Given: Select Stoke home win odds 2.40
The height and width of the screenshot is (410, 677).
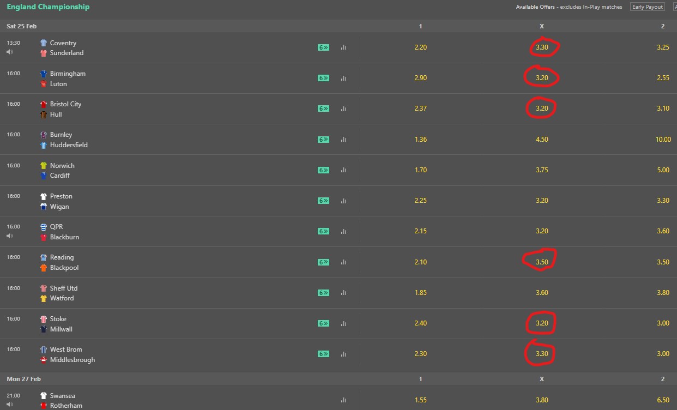Looking at the screenshot, I should click(x=420, y=323).
